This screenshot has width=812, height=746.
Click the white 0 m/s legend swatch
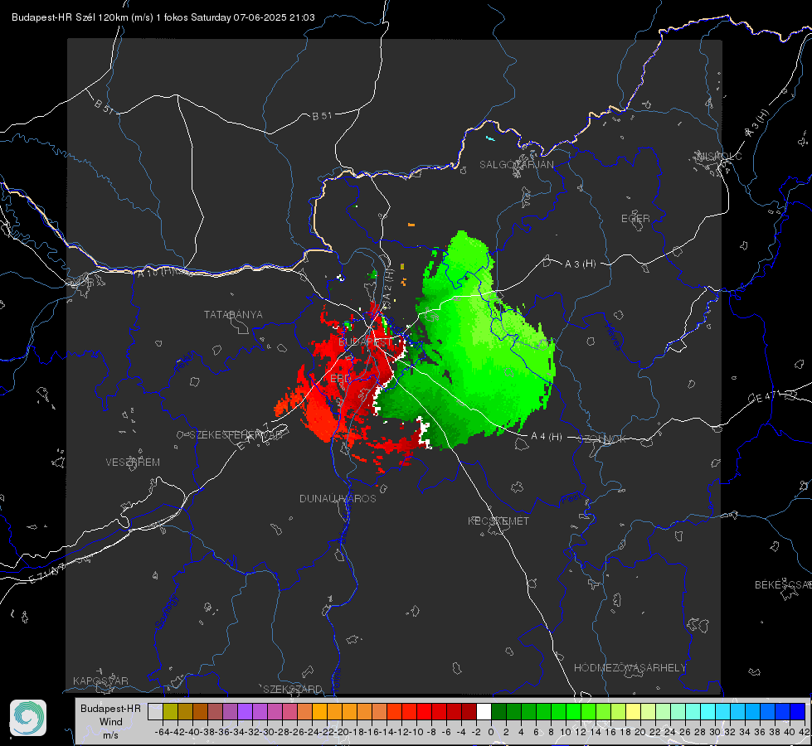pyautogui.click(x=484, y=711)
